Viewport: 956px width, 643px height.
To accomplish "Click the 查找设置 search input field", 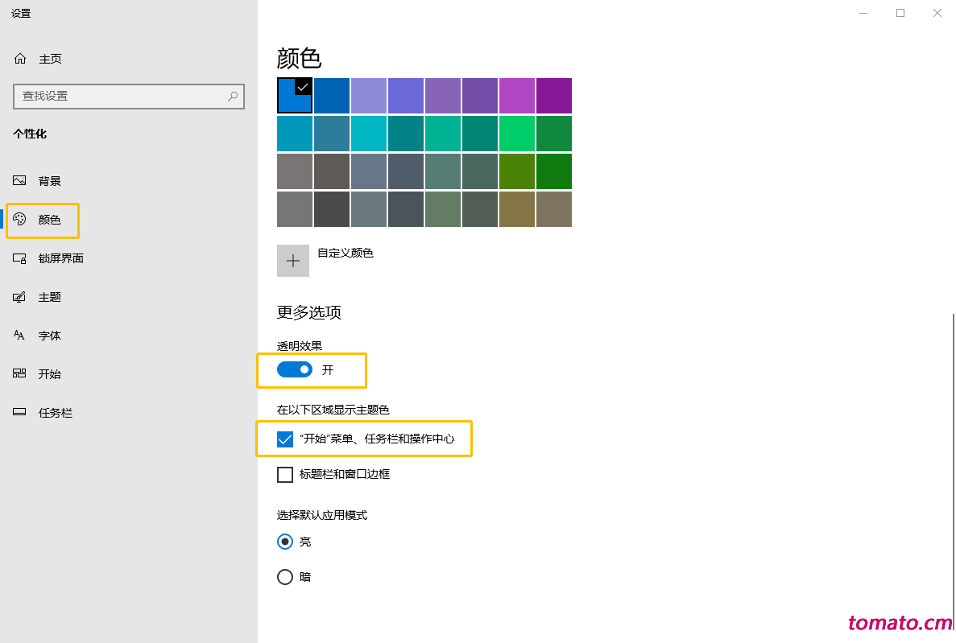I will (129, 97).
